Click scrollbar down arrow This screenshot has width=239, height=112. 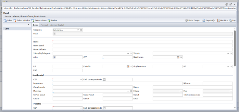pyautogui.click(x=235, y=108)
